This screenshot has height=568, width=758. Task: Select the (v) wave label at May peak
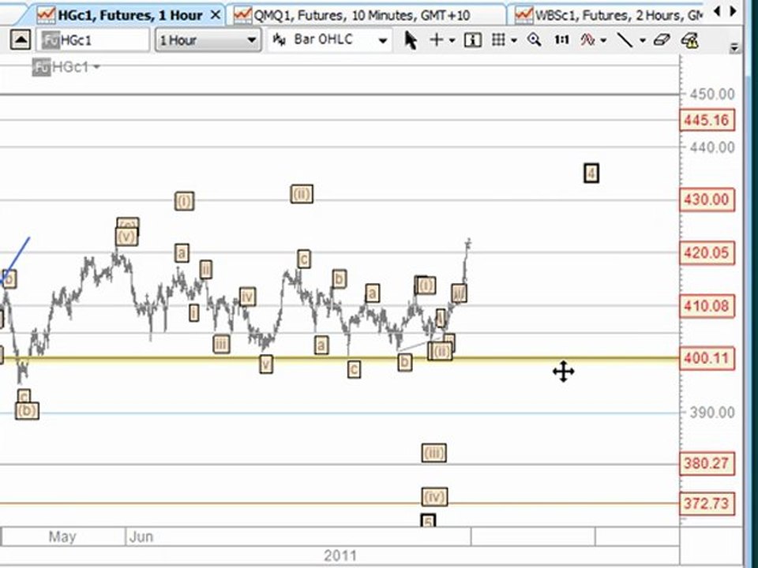click(x=126, y=237)
